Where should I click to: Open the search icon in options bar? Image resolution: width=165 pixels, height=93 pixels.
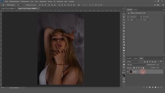[155, 5]
